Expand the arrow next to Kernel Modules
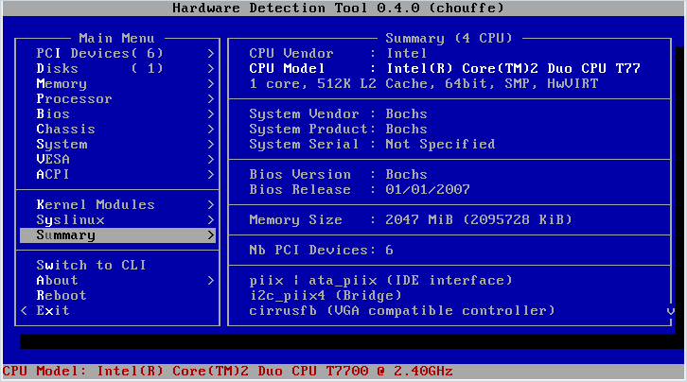Viewport: 687px width, 382px height. click(211, 205)
